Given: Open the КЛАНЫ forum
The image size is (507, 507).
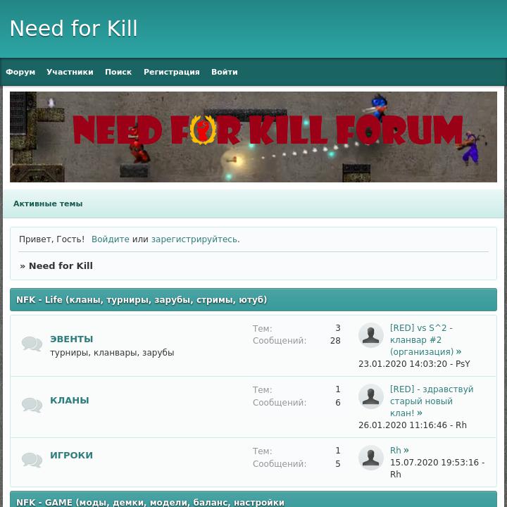Looking at the screenshot, I should pyautogui.click(x=70, y=400).
